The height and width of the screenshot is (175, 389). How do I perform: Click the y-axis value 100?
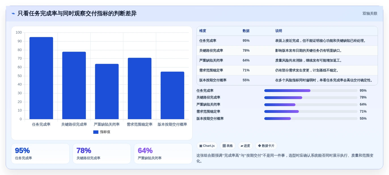[19, 32]
